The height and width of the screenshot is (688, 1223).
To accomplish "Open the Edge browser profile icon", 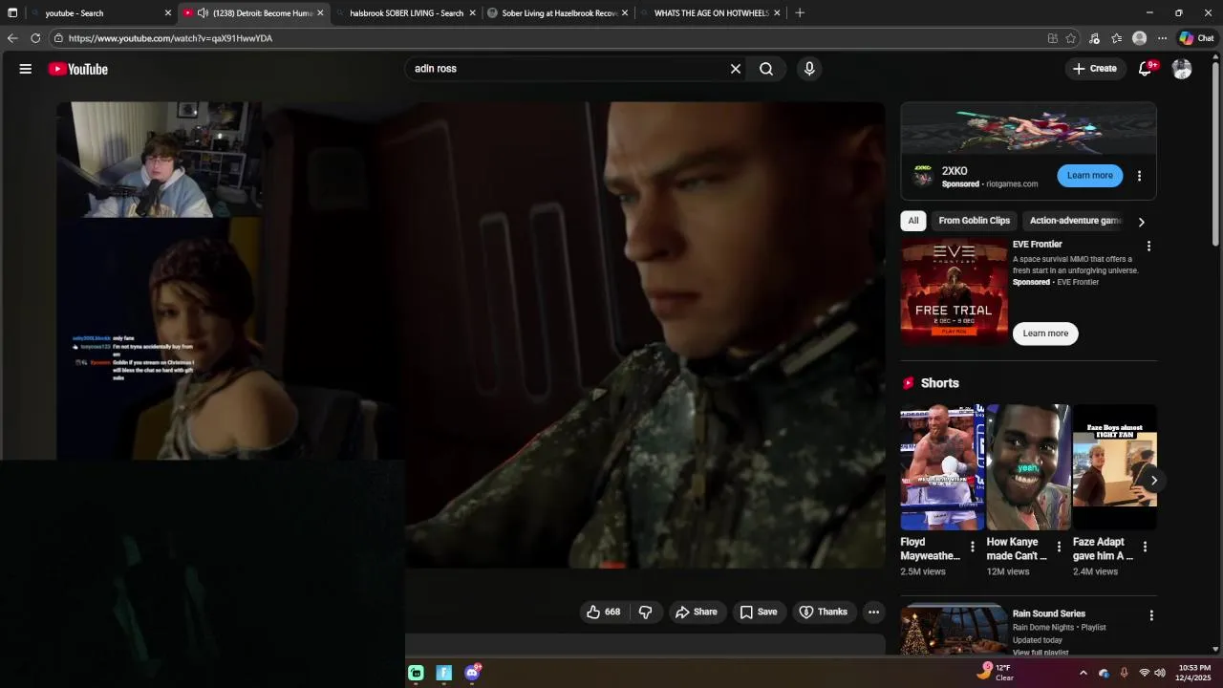I will [1139, 38].
